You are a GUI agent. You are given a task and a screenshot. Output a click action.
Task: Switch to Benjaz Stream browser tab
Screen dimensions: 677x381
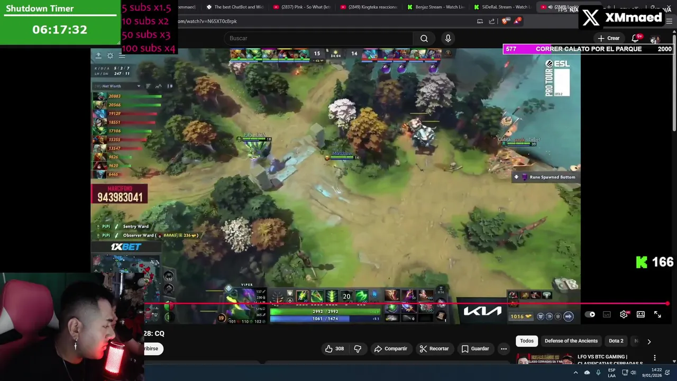[x=435, y=7]
